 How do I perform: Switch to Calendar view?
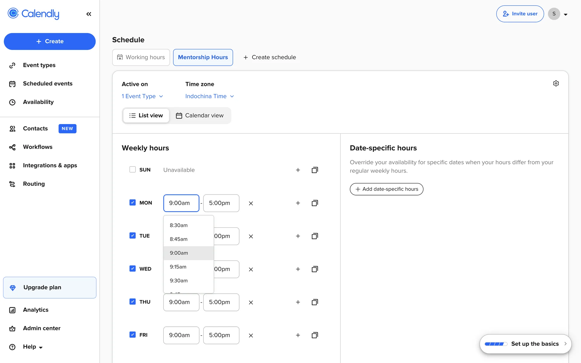click(200, 116)
